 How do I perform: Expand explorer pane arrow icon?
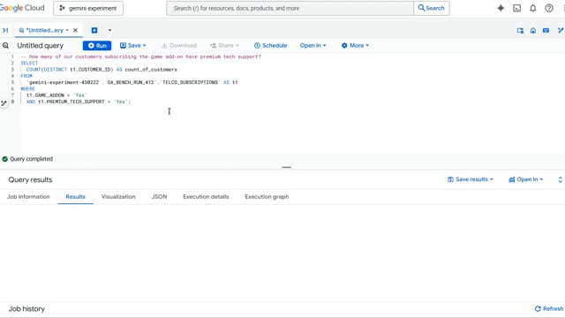[x=5, y=30]
